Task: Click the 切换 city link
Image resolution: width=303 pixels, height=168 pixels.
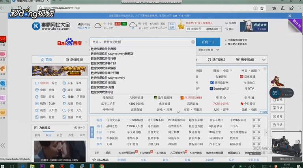Action: tap(86, 25)
